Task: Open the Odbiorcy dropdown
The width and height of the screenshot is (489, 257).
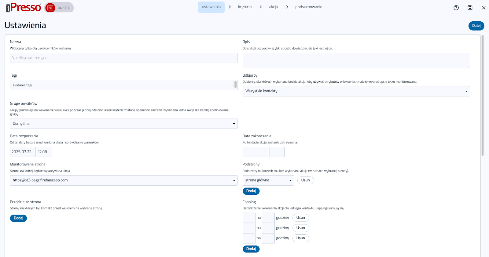Action: point(356,91)
